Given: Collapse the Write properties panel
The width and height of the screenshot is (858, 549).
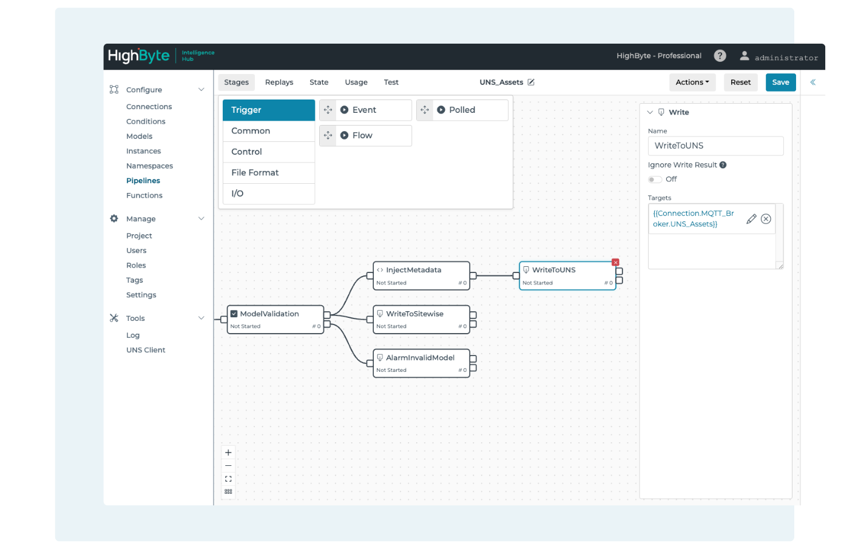Looking at the screenshot, I should pos(650,112).
